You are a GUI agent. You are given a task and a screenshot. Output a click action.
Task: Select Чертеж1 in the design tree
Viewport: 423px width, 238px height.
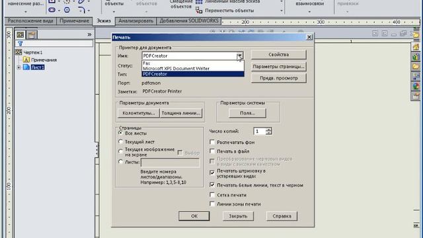click(33, 52)
